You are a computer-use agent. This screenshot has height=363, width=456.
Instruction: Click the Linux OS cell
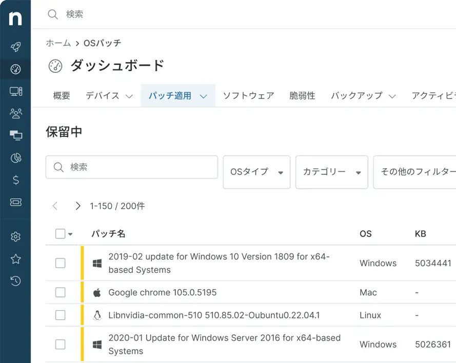coord(370,315)
